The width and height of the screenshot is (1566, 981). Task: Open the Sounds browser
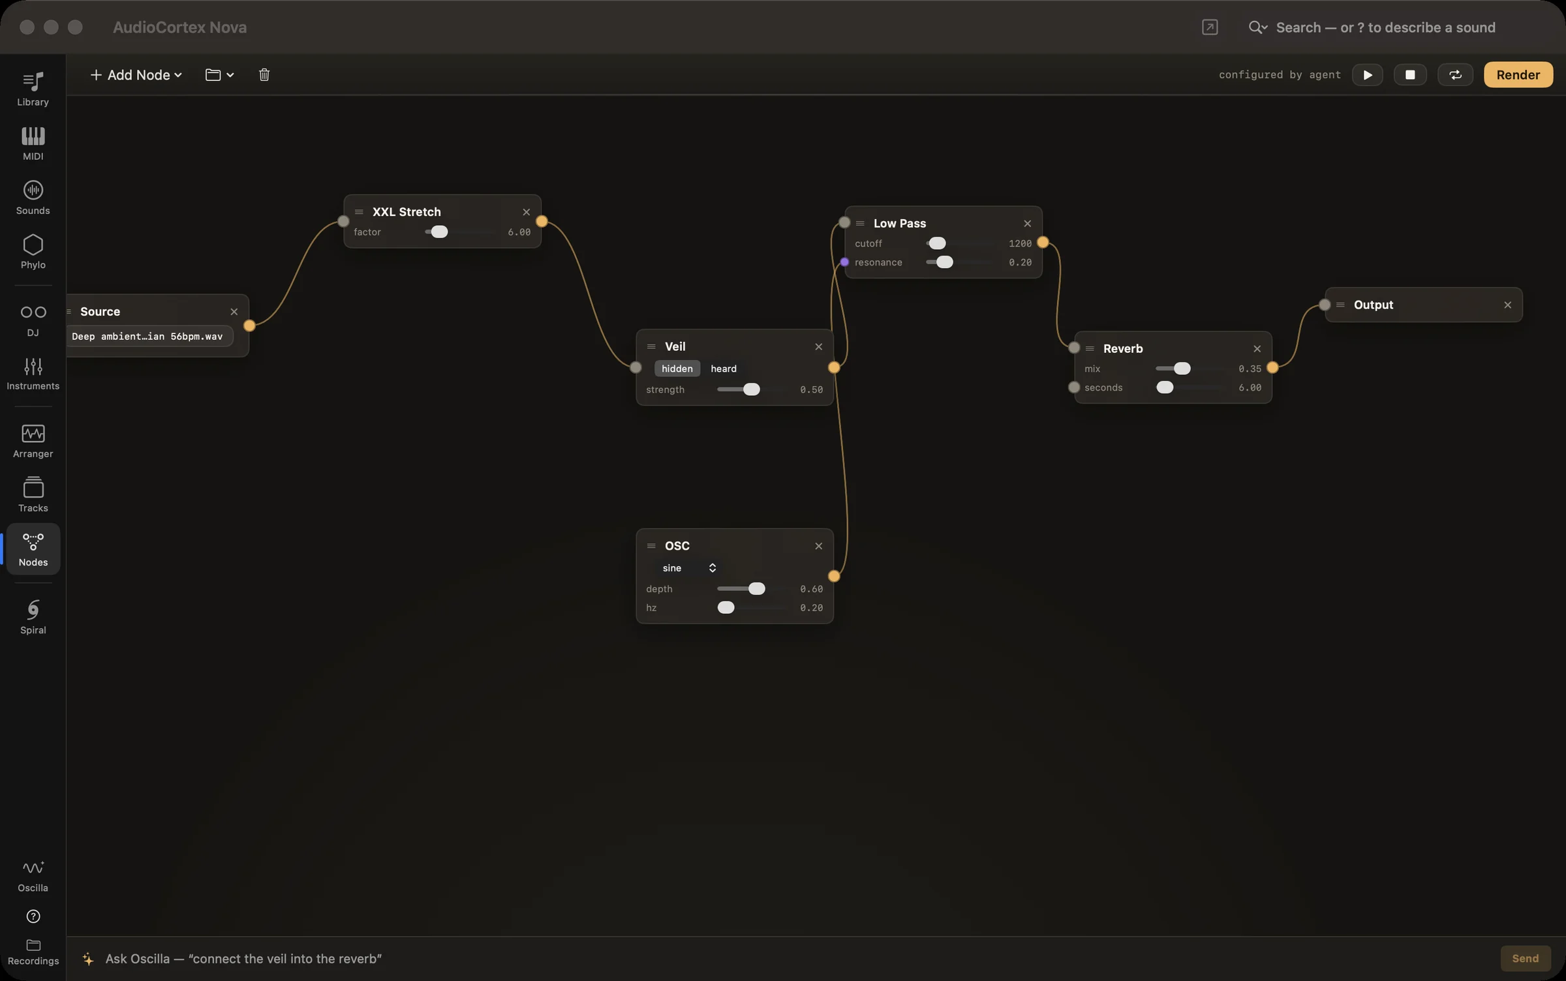pyautogui.click(x=33, y=197)
